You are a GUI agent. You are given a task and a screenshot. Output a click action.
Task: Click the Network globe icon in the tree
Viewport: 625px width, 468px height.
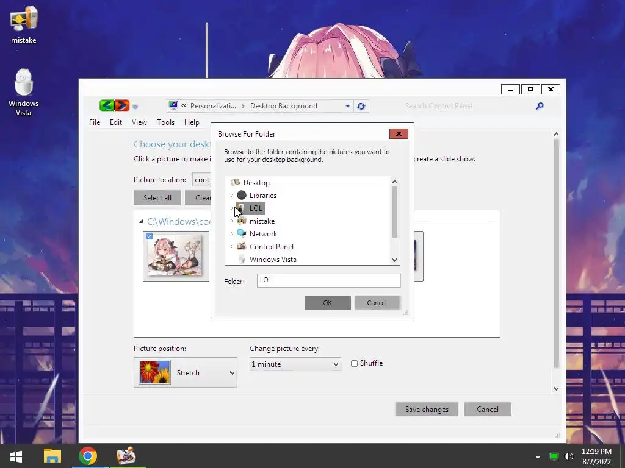(x=242, y=233)
